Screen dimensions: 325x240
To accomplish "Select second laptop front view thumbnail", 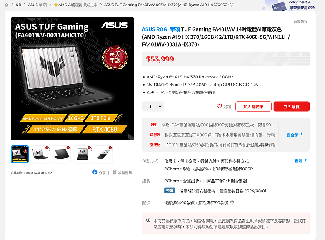I will click(41, 154).
